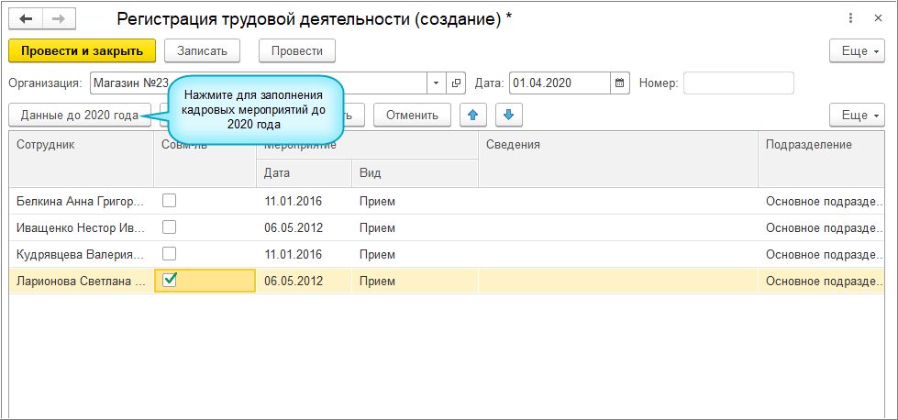Screen dimensions: 898x420
Task: Click into the Номер input field
Action: click(x=737, y=83)
